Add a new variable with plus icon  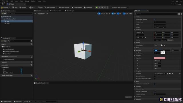point(31,65)
